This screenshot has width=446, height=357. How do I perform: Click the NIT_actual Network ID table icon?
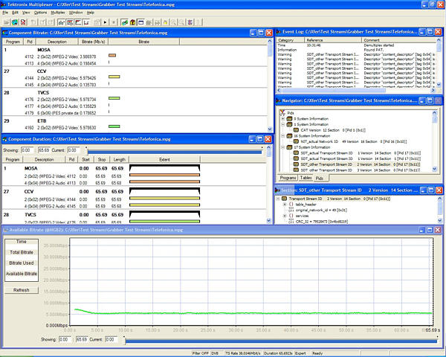point(296,141)
